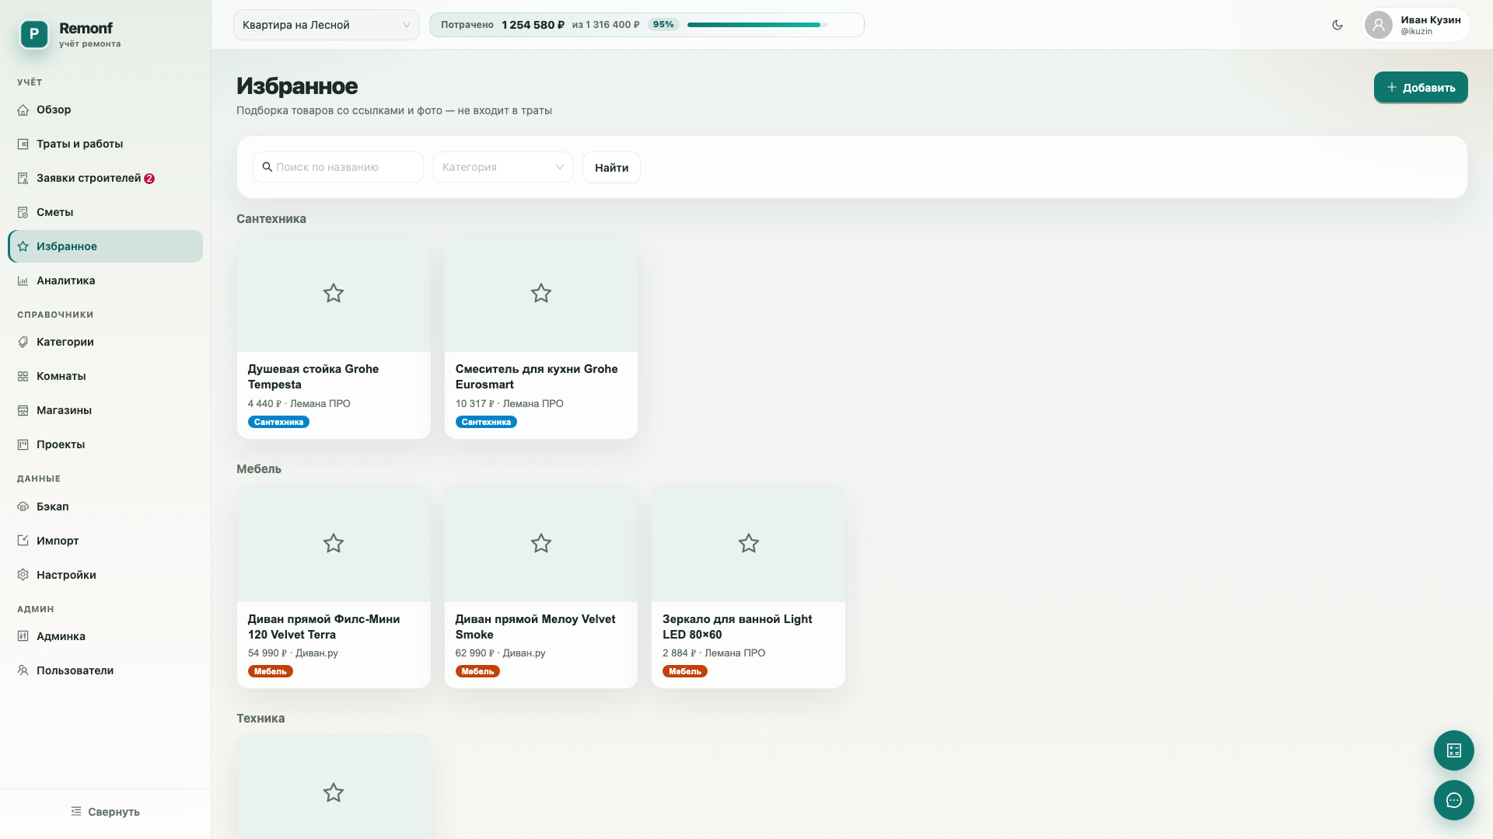Open Диван прямой Филс-Мини card image
1493x839 pixels.
(334, 544)
